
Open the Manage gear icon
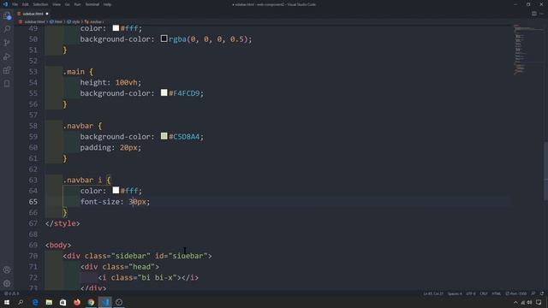coord(7,283)
